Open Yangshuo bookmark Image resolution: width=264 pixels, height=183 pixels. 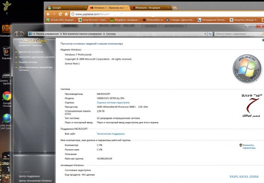click(244, 20)
